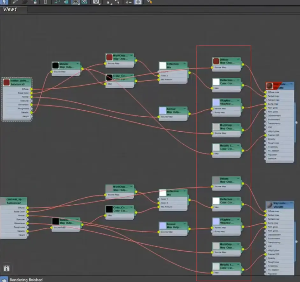Delete selected nodes with trash icon
Screen dimensions: 300x282
[x=45, y=2]
